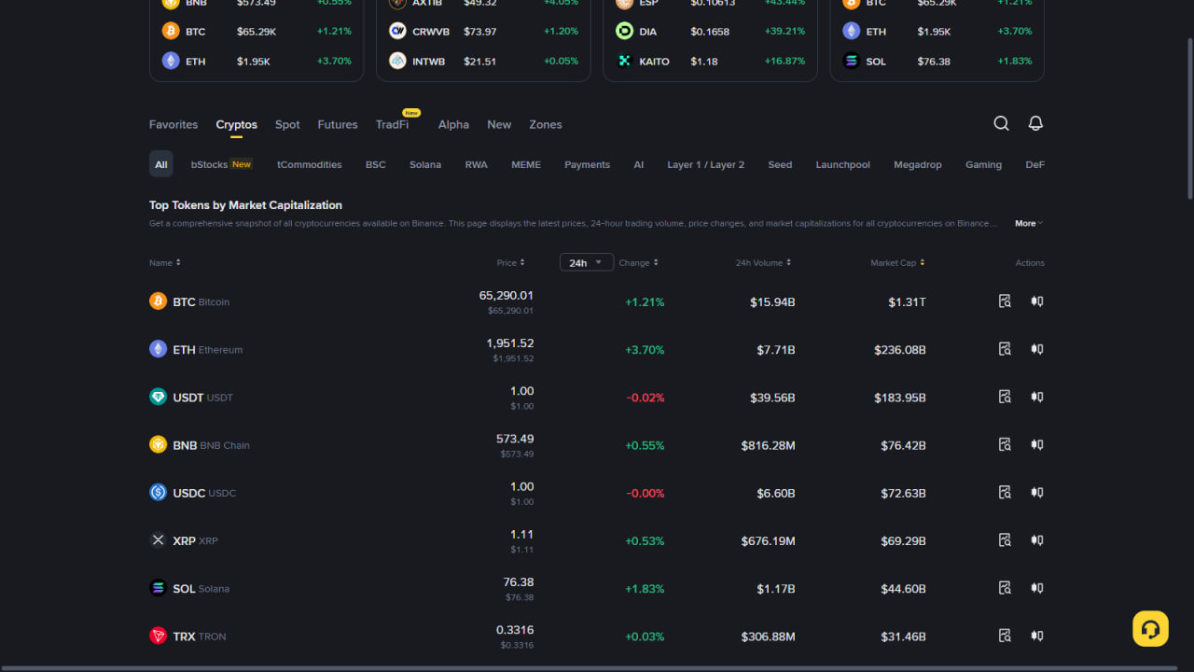
Task: Click the trade candlestick icon in the USDC row
Action: (1036, 492)
